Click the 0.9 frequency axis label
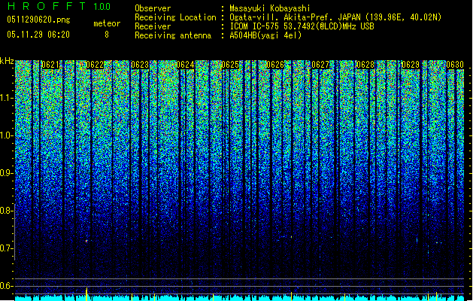Screen dimensions: 473x301 click(x=6, y=173)
